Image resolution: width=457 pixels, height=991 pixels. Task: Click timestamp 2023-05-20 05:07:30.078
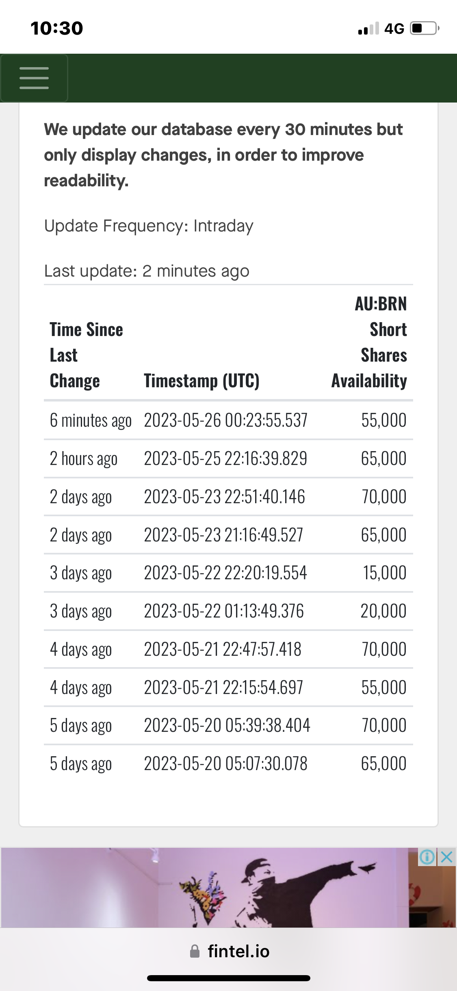pos(225,764)
